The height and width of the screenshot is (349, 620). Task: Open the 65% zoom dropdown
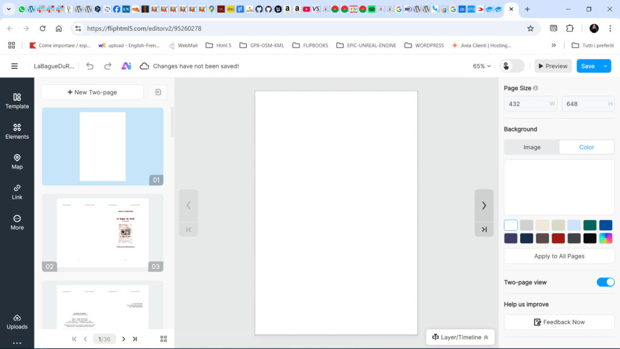coord(481,66)
